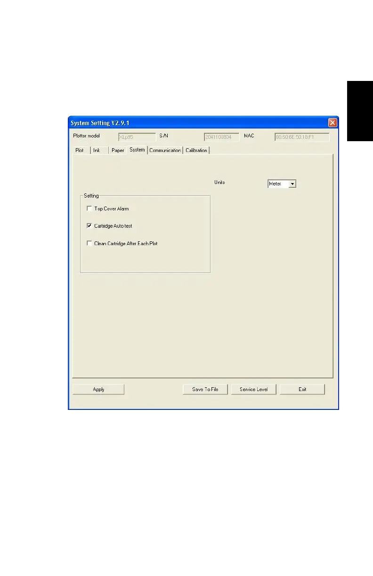The image size is (373, 576).
Task: Open the Units dropdown showing Meter
Action: point(292,184)
